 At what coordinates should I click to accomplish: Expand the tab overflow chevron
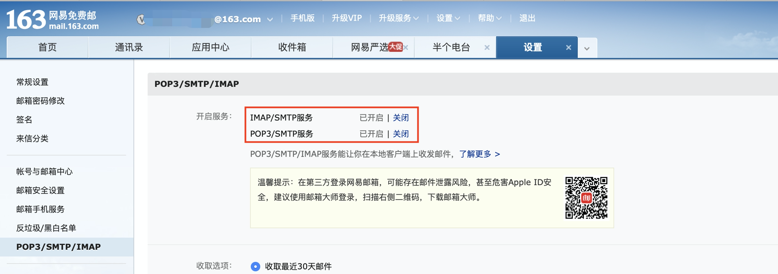point(587,48)
